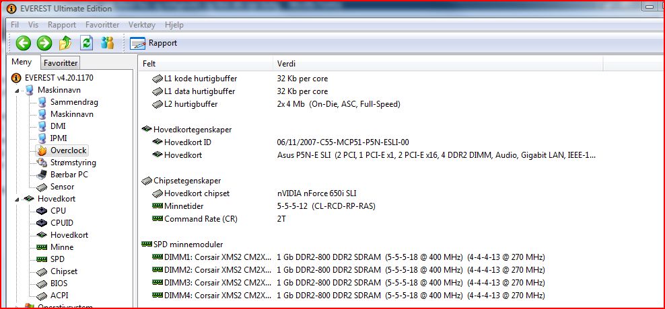Select the Overclock item with the flame icon
Image resolution: width=665 pixels, height=309 pixels.
pyautogui.click(x=63, y=150)
